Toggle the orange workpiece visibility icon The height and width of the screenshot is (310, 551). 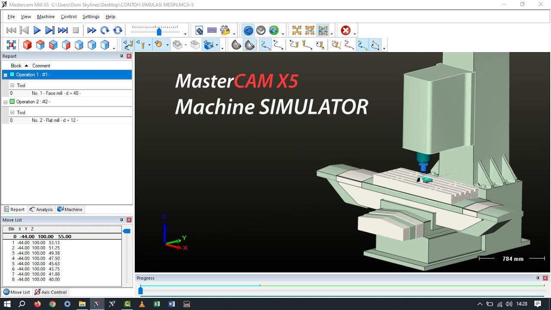[159, 45]
